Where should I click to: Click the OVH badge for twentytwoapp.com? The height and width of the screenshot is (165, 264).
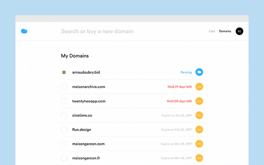click(199, 101)
